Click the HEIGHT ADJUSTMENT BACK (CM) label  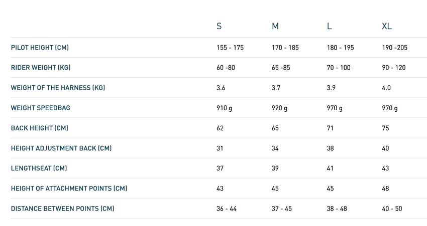(61, 148)
